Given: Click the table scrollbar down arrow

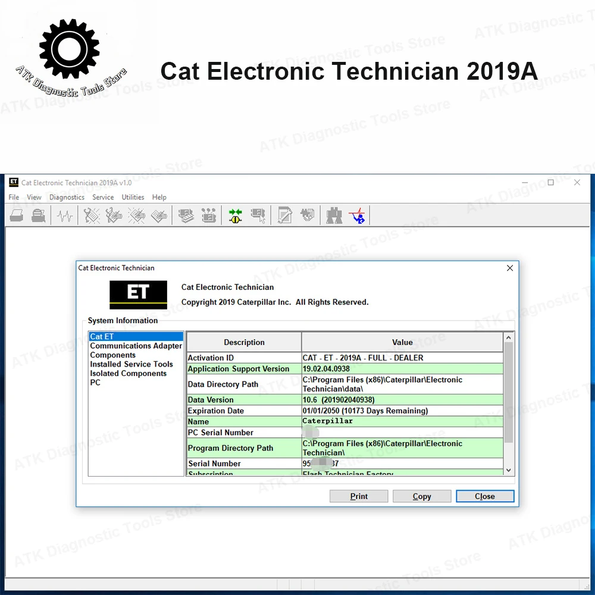Looking at the screenshot, I should click(509, 470).
